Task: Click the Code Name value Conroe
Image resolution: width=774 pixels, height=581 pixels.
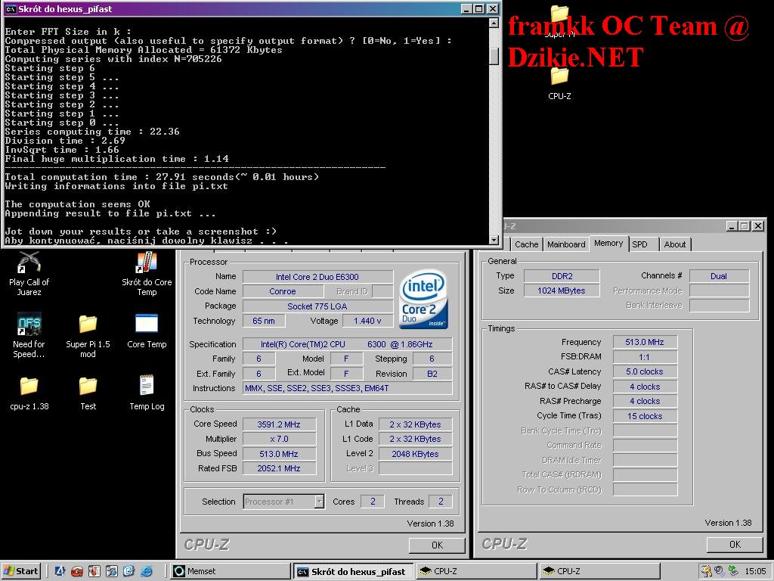Action: pyautogui.click(x=283, y=291)
